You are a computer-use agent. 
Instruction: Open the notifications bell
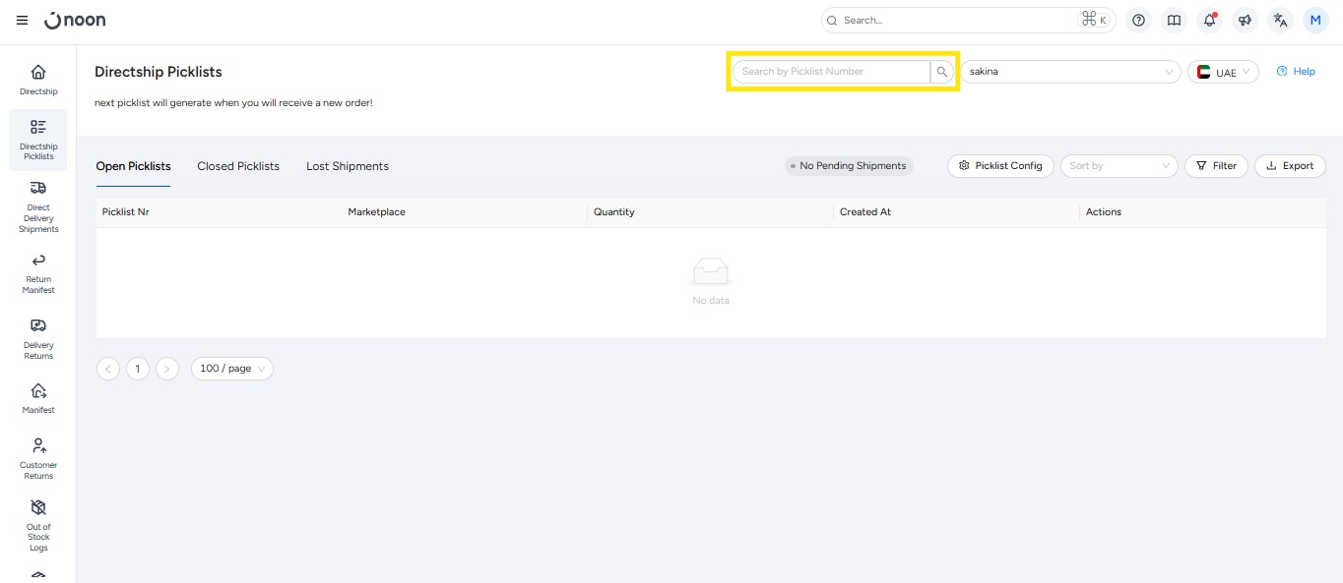pos(1210,21)
